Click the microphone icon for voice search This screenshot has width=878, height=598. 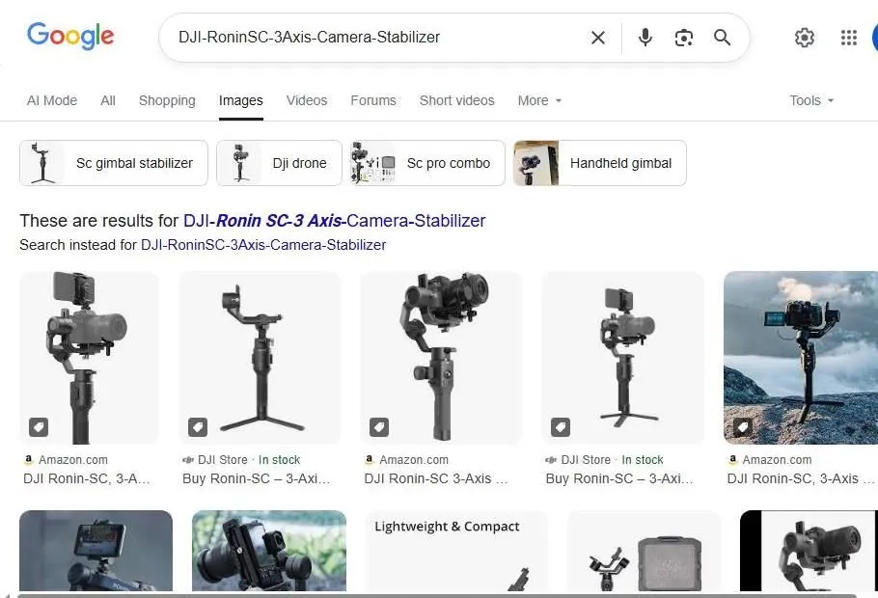[645, 38]
